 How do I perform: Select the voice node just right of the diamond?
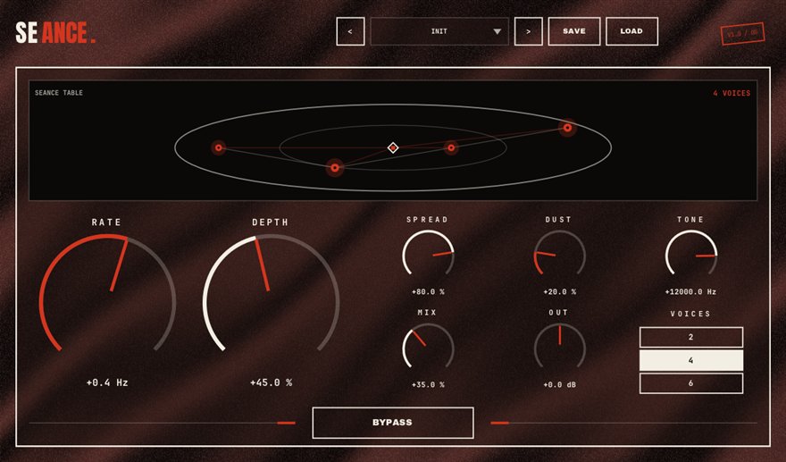[451, 147]
